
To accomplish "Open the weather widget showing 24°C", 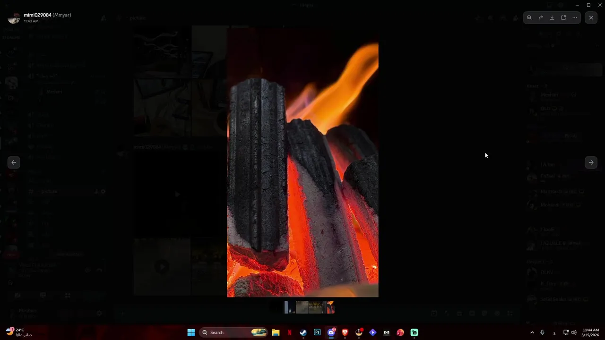I will coord(19,332).
